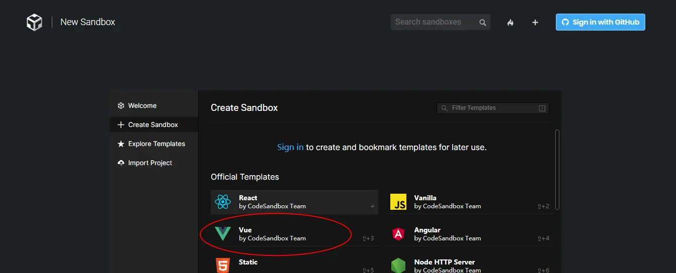
Task: Click the magnifier icon in Search sandboxes
Action: [483, 23]
